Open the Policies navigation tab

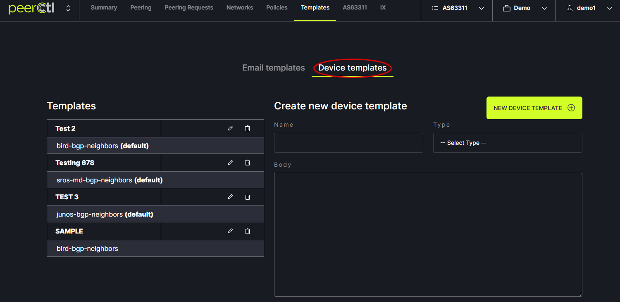277,7
